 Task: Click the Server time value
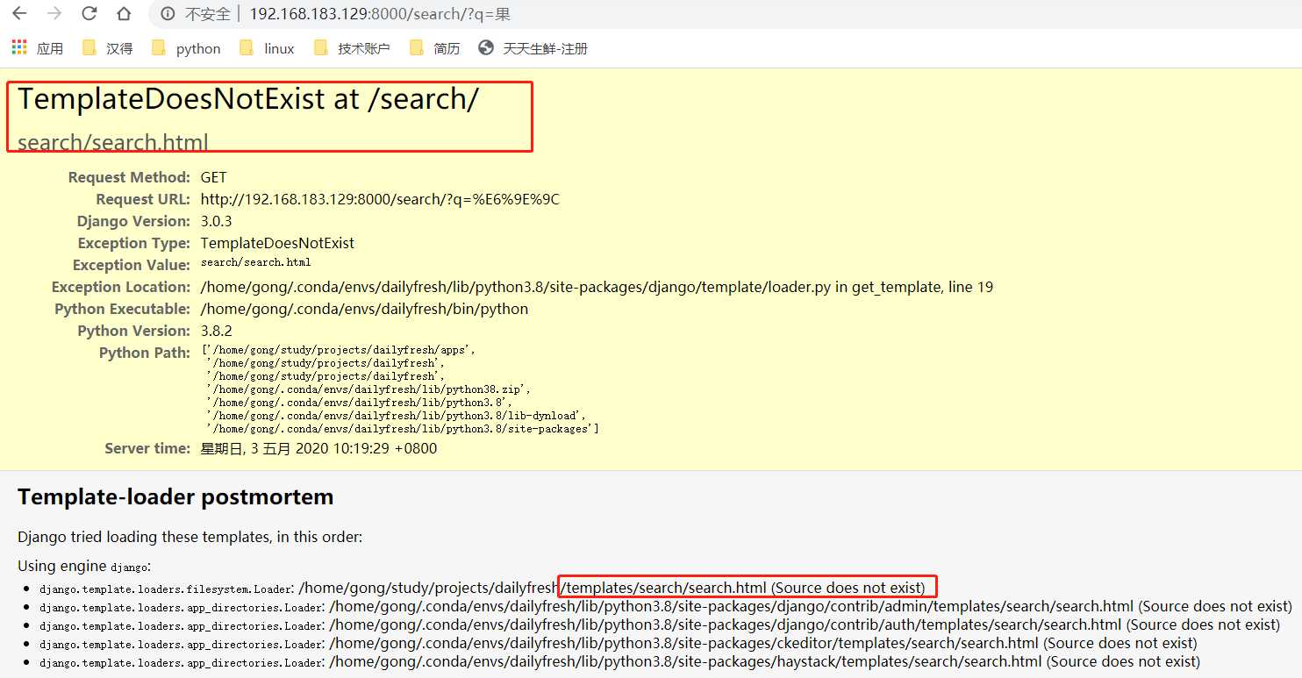[318, 448]
